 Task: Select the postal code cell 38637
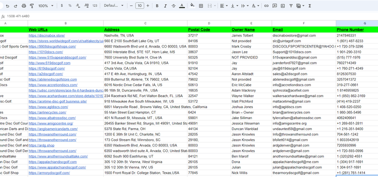click(x=209, y=52)
